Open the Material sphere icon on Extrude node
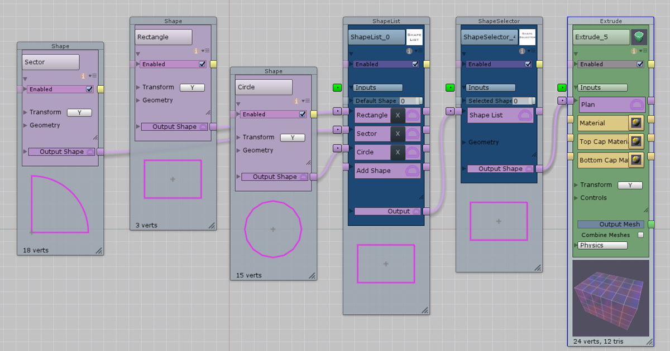 click(x=636, y=123)
